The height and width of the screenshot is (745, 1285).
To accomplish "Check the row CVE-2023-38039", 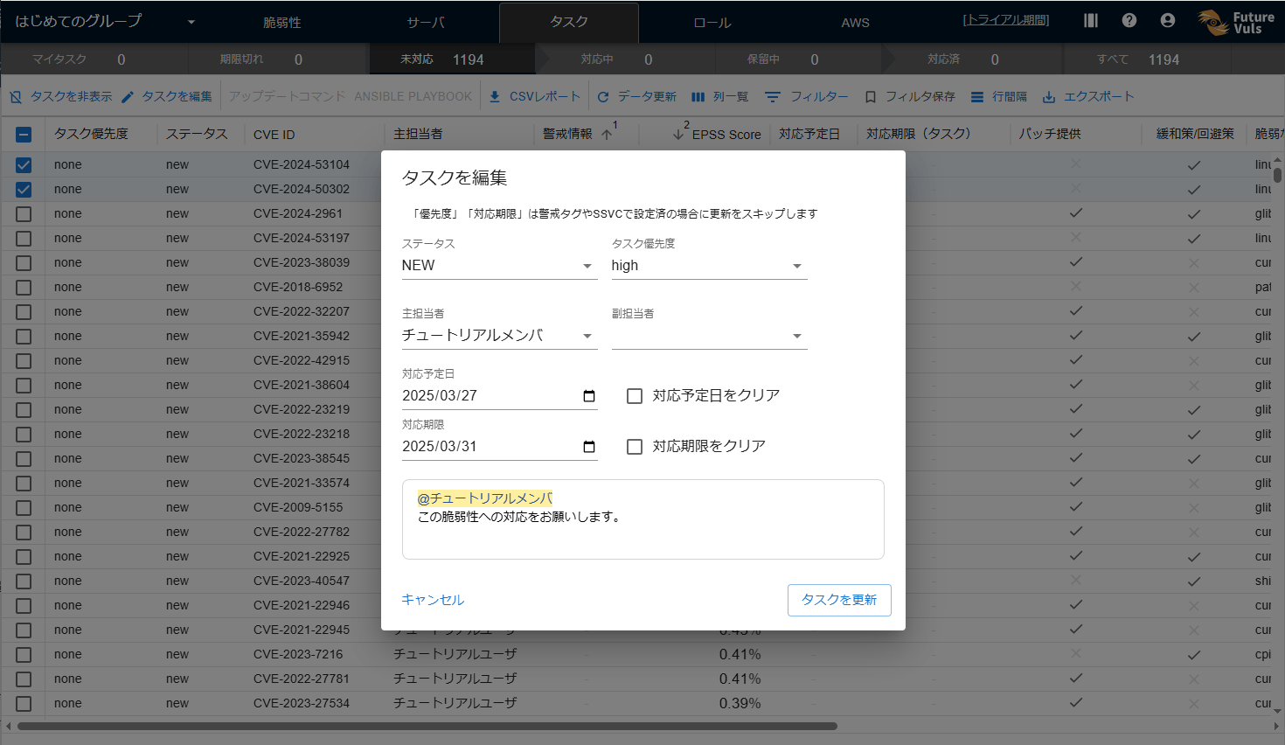I will (x=24, y=262).
